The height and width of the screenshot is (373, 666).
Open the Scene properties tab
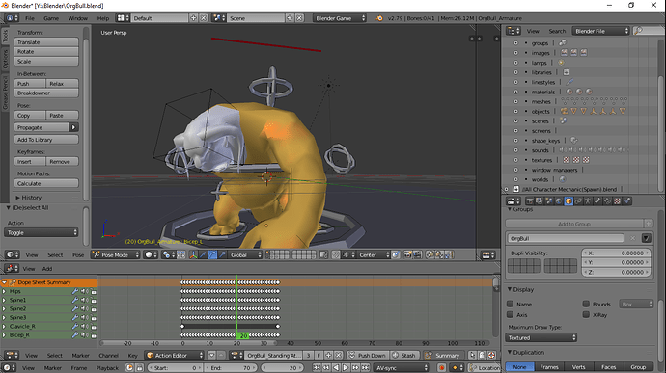[x=549, y=201]
